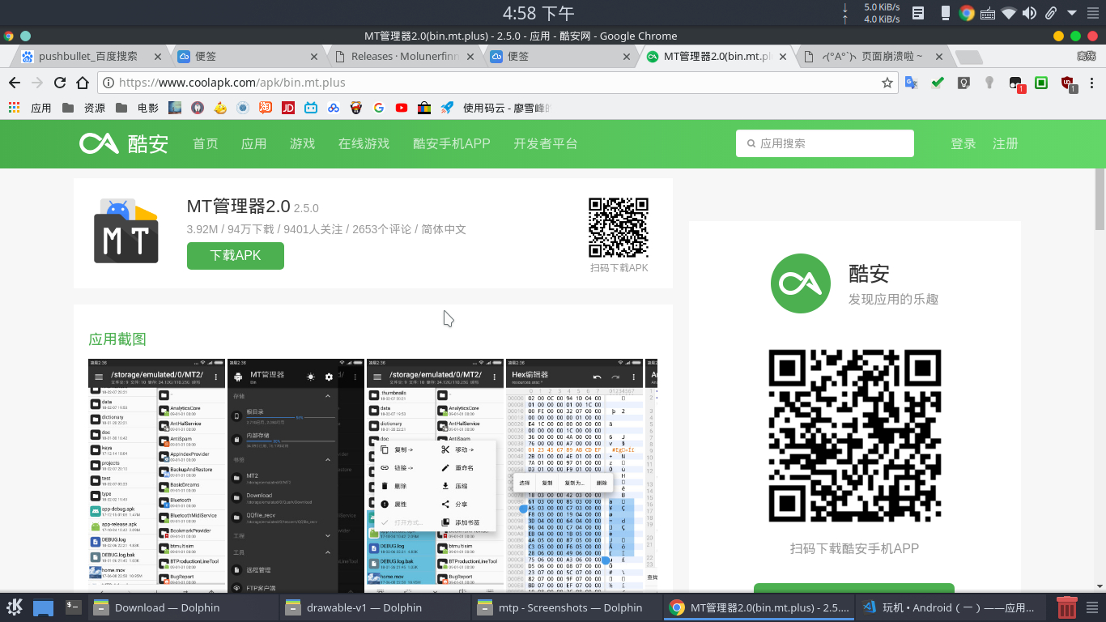This screenshot has width=1106, height=622.
Task: Open the terminal from the taskbar
Action: (x=74, y=607)
